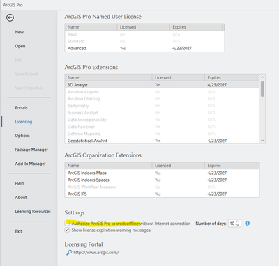Click down arrow of Extensions list scrollbar
Viewport: 279px width, 266px height.
point(262,141)
